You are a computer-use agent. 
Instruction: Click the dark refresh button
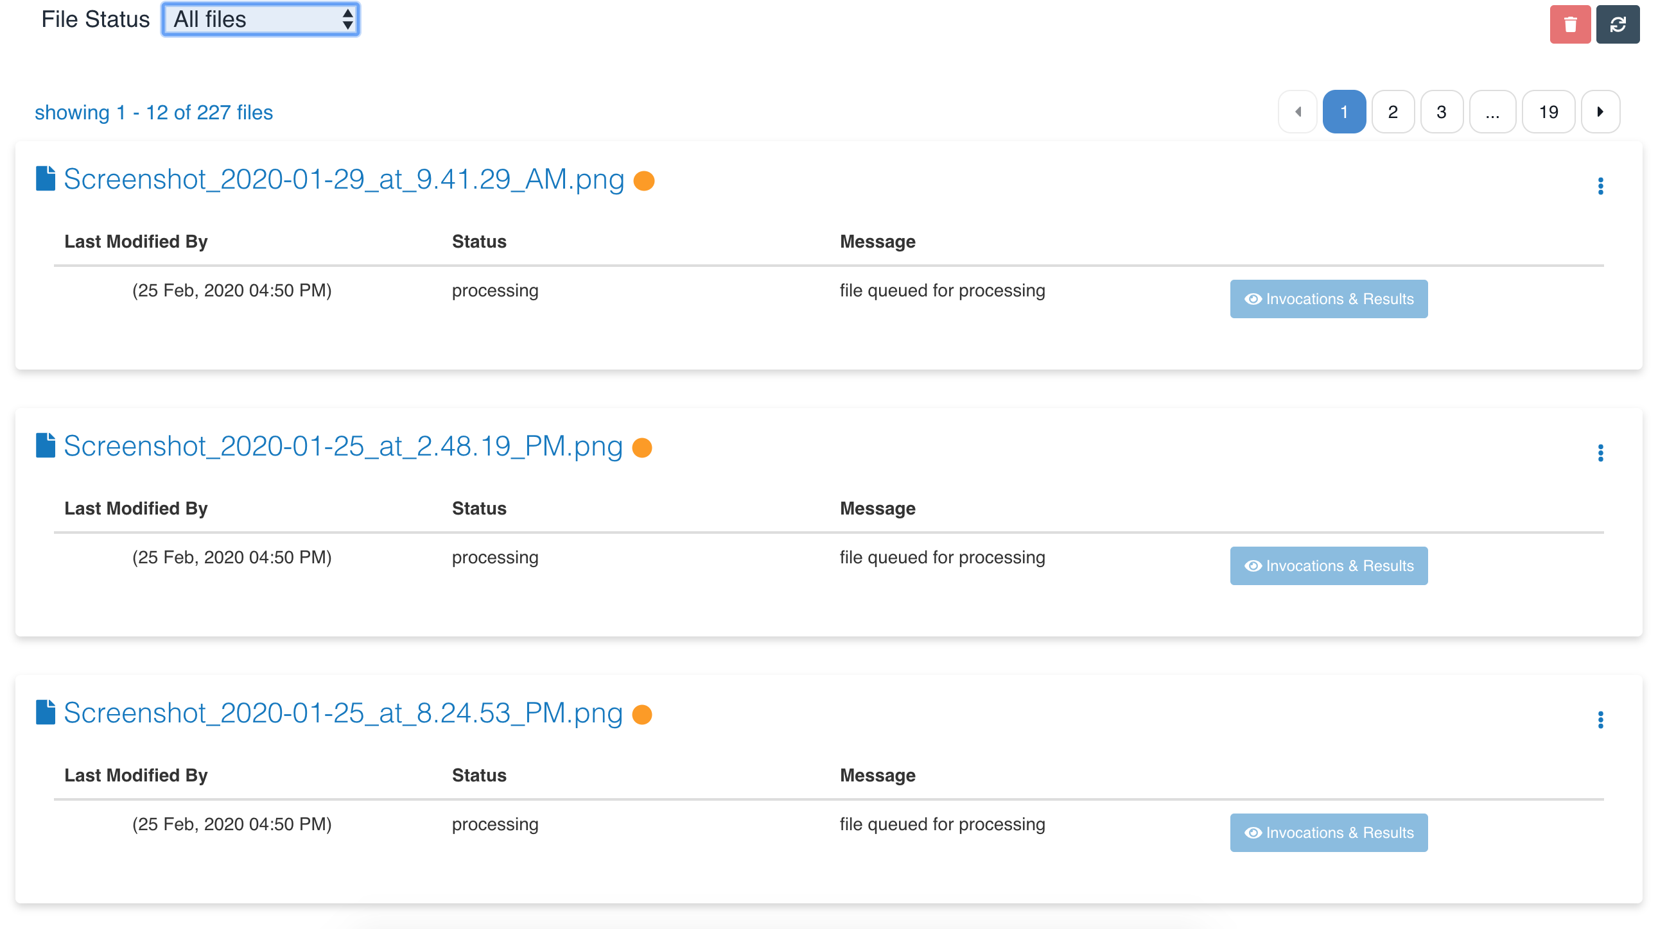click(x=1617, y=24)
